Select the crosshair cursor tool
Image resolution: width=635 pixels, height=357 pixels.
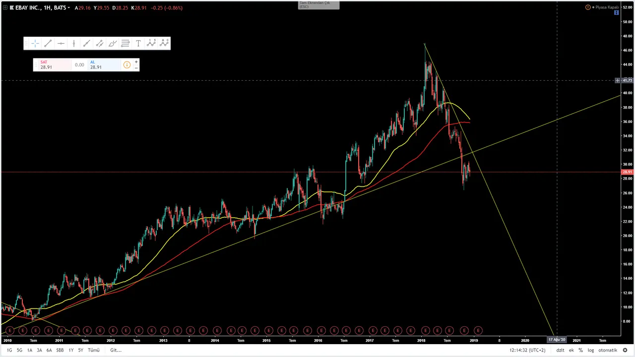(35, 44)
